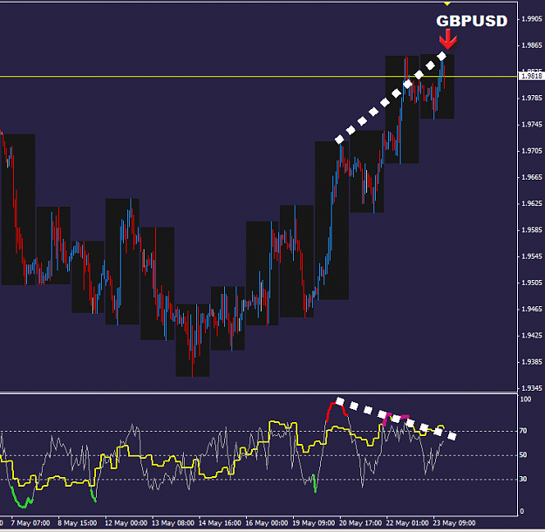Click indicator level label 30

pyautogui.click(x=523, y=479)
